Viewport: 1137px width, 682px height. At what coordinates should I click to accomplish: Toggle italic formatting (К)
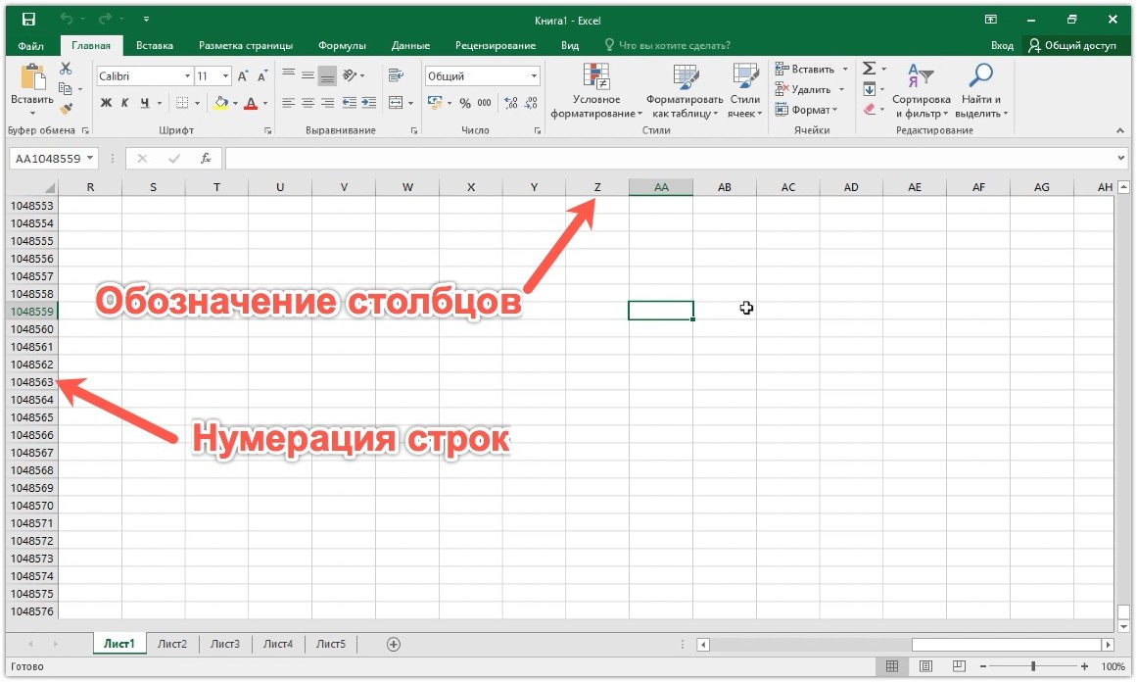[x=124, y=103]
